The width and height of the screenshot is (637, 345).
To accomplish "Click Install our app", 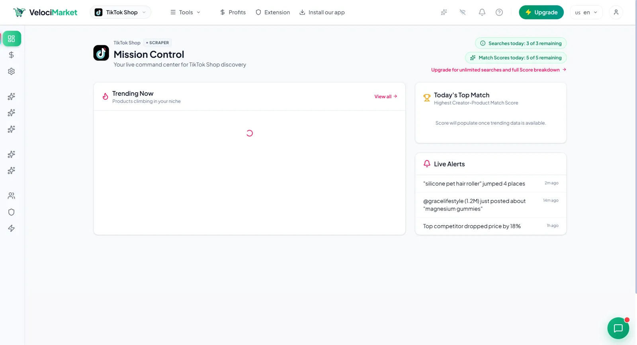I will click(x=322, y=12).
